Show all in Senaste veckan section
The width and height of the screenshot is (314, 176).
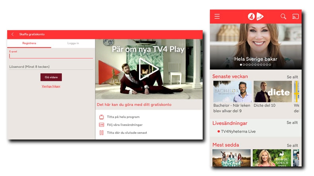tap(292, 77)
